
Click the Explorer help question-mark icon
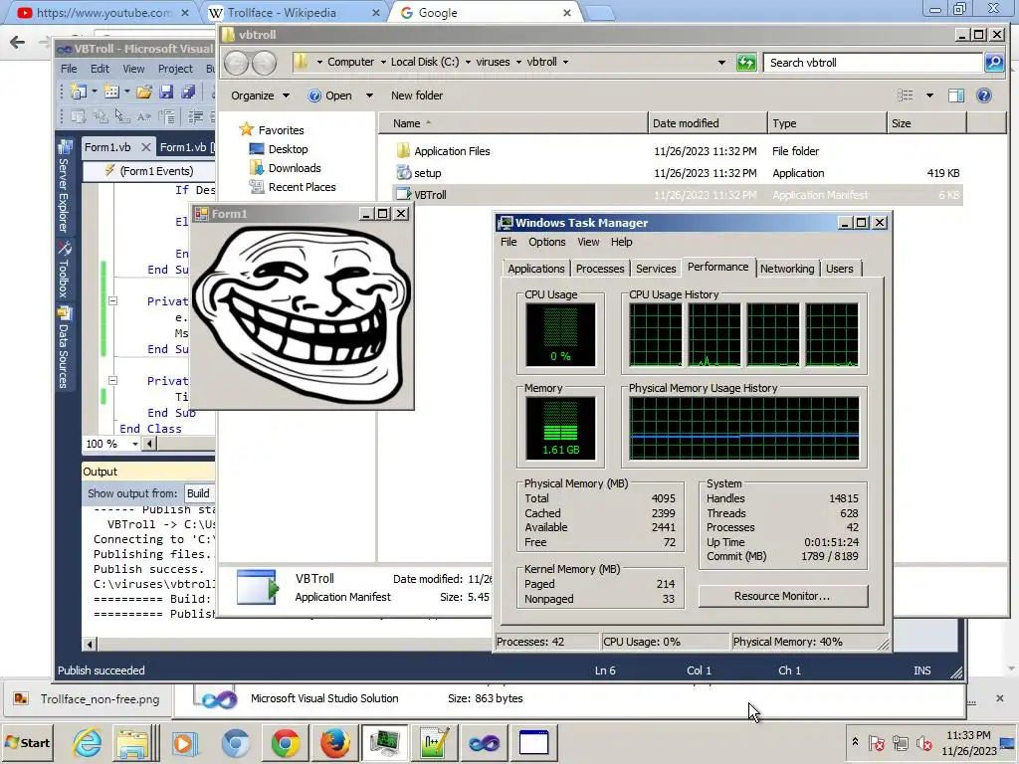[984, 95]
